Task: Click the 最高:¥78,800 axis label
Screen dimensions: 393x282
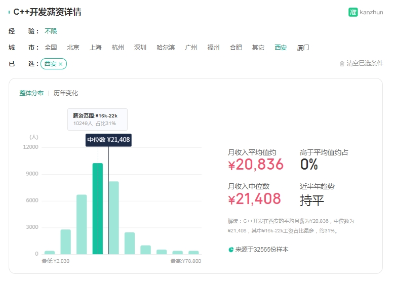Action: (x=186, y=261)
